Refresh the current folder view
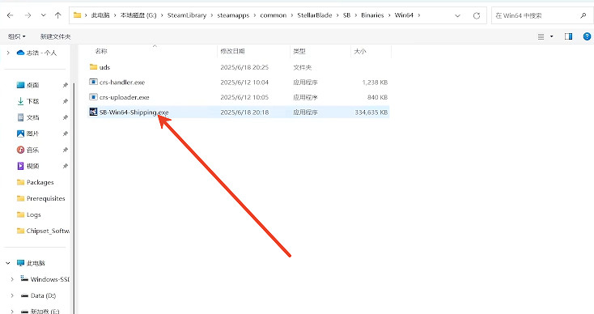The height and width of the screenshot is (314, 594). (476, 15)
